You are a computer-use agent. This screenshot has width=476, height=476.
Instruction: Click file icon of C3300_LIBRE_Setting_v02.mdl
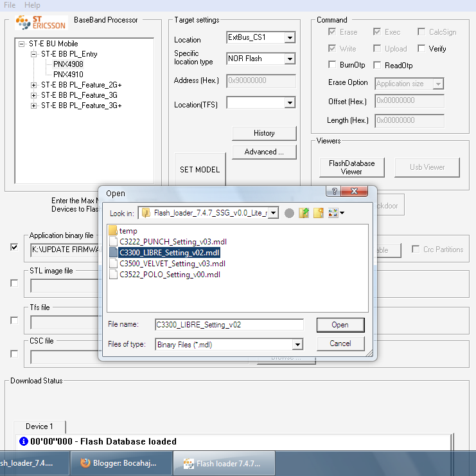[x=113, y=252]
